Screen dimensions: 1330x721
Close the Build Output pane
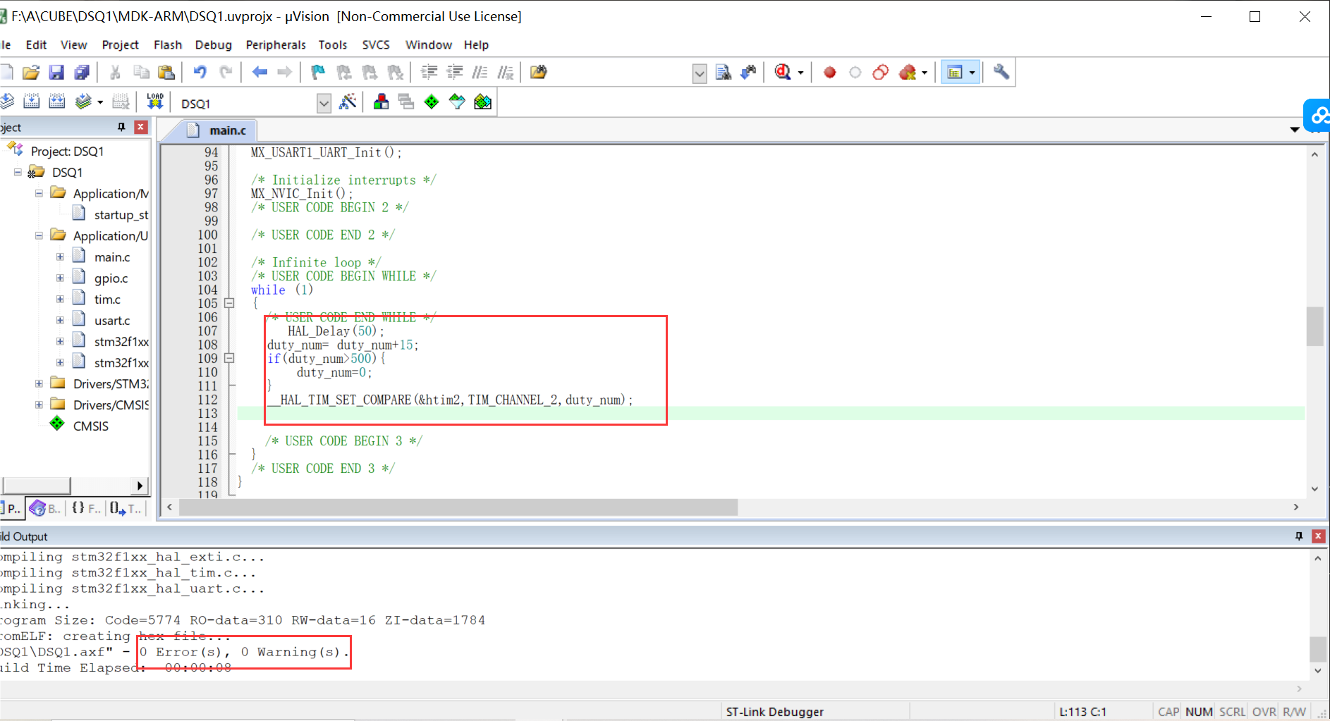1318,536
